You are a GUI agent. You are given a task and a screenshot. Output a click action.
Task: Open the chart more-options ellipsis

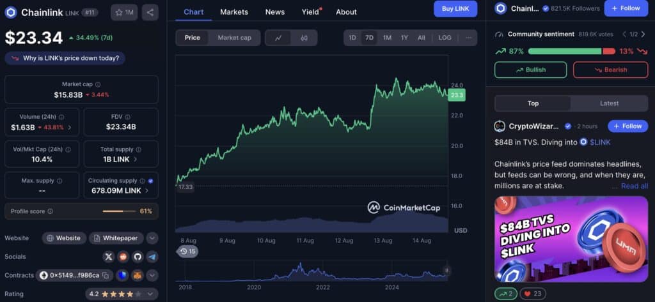pyautogui.click(x=468, y=38)
